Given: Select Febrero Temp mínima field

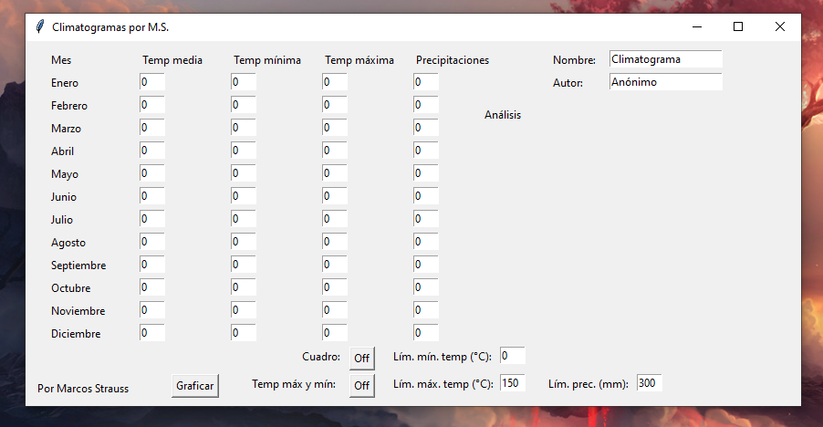Looking at the screenshot, I should tap(244, 104).
